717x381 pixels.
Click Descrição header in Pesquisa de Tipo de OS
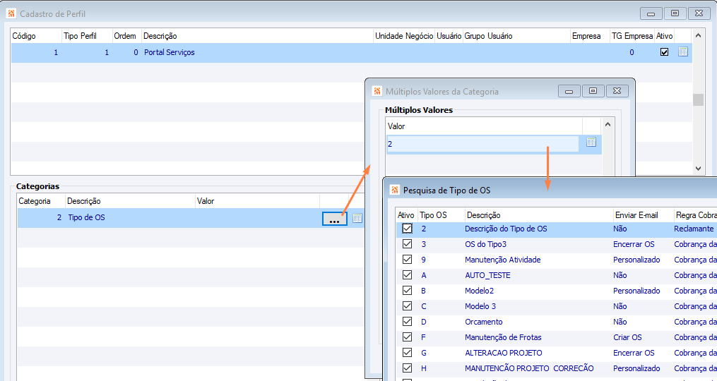tap(538, 215)
